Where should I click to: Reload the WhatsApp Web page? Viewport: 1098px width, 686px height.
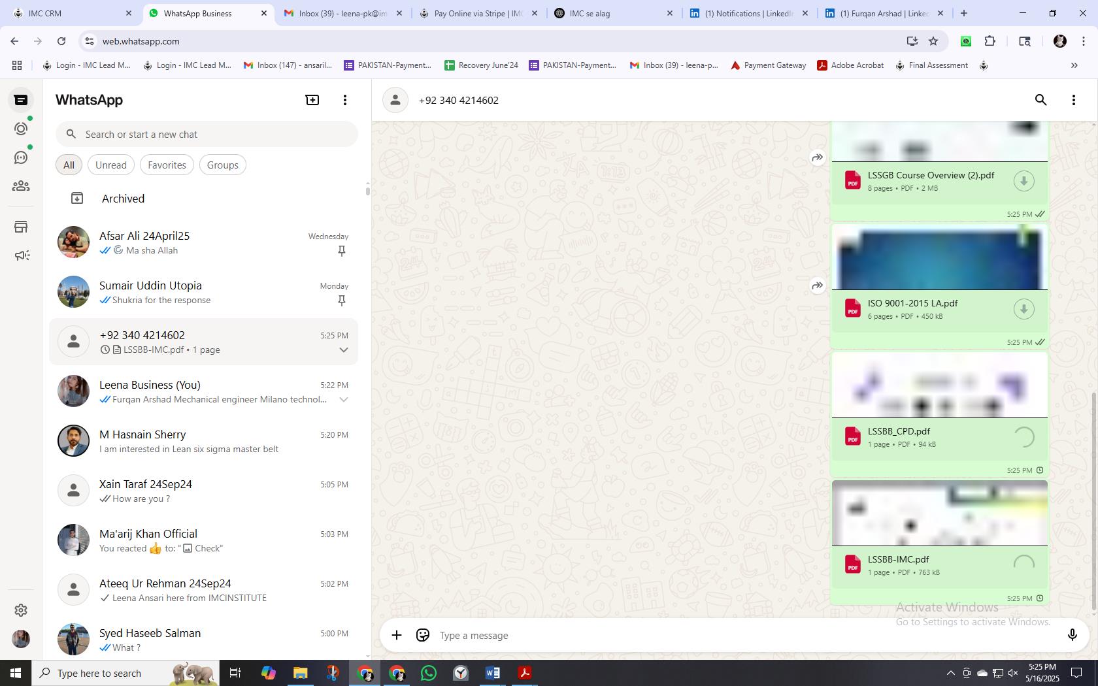(x=61, y=41)
